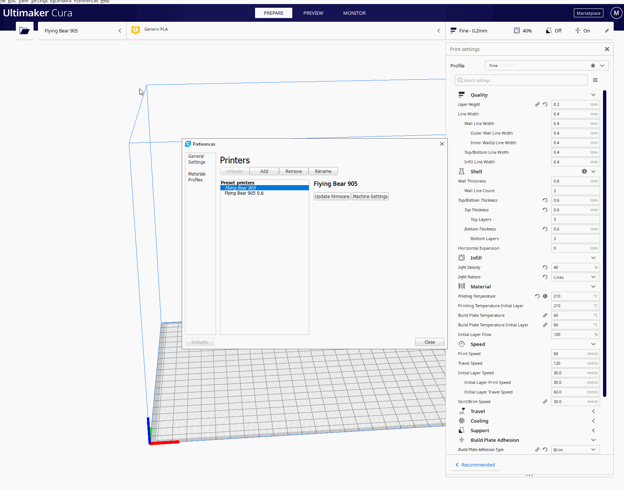This screenshot has height=489, width=624.
Task: Revert Build Plate Adhesion Type setting
Action: click(x=545, y=450)
